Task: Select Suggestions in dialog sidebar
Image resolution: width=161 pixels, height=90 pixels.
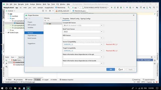Action: 31,43
